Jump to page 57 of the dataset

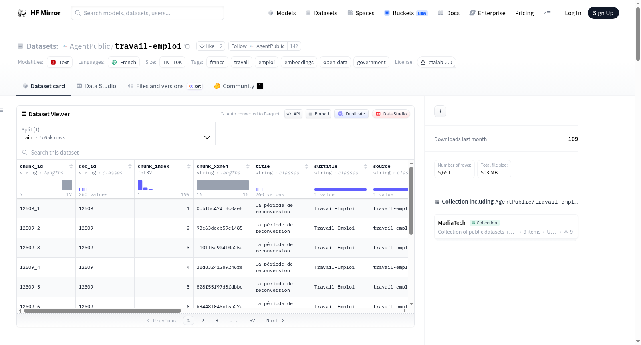pyautogui.click(x=252, y=321)
